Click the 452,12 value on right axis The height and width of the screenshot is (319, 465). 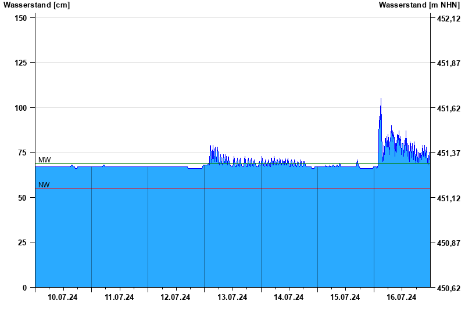click(x=449, y=19)
